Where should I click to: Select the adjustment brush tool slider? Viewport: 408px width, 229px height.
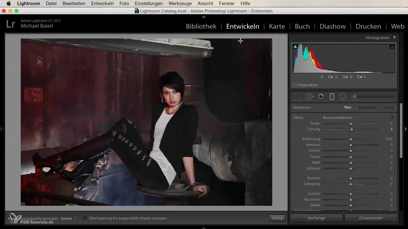click(373, 97)
